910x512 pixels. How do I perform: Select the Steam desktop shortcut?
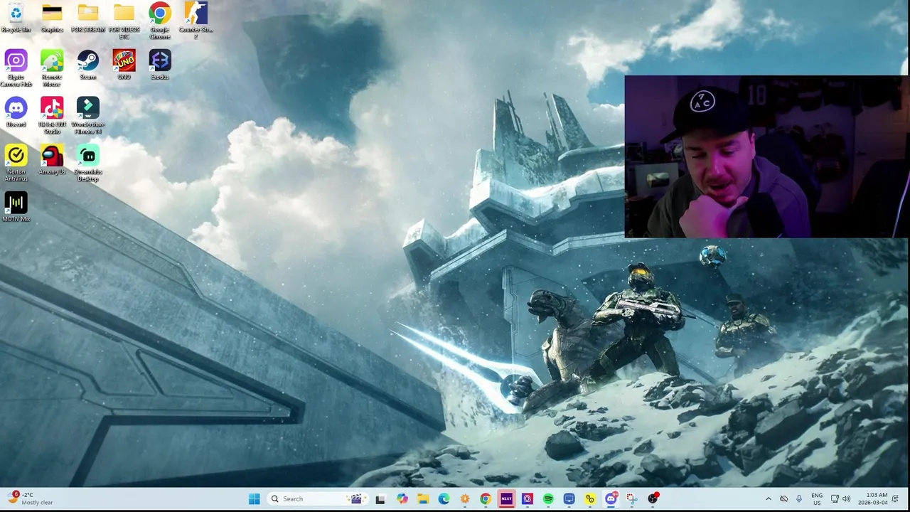pyautogui.click(x=88, y=65)
